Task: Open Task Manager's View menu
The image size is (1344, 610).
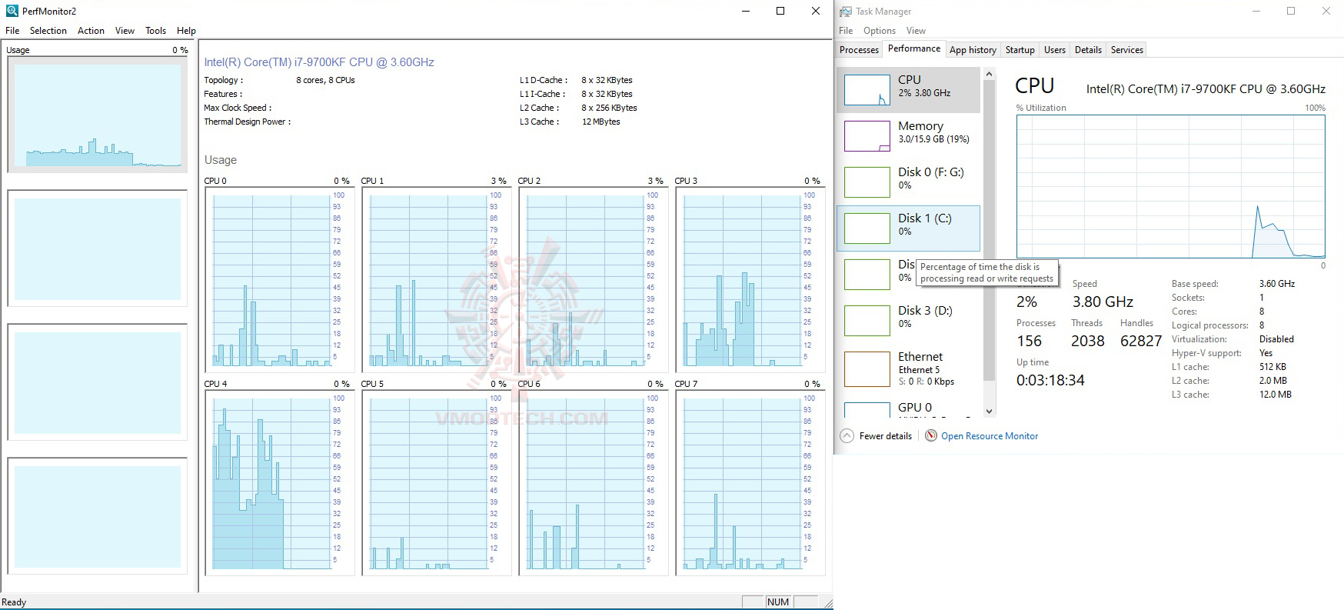Action: (x=916, y=31)
